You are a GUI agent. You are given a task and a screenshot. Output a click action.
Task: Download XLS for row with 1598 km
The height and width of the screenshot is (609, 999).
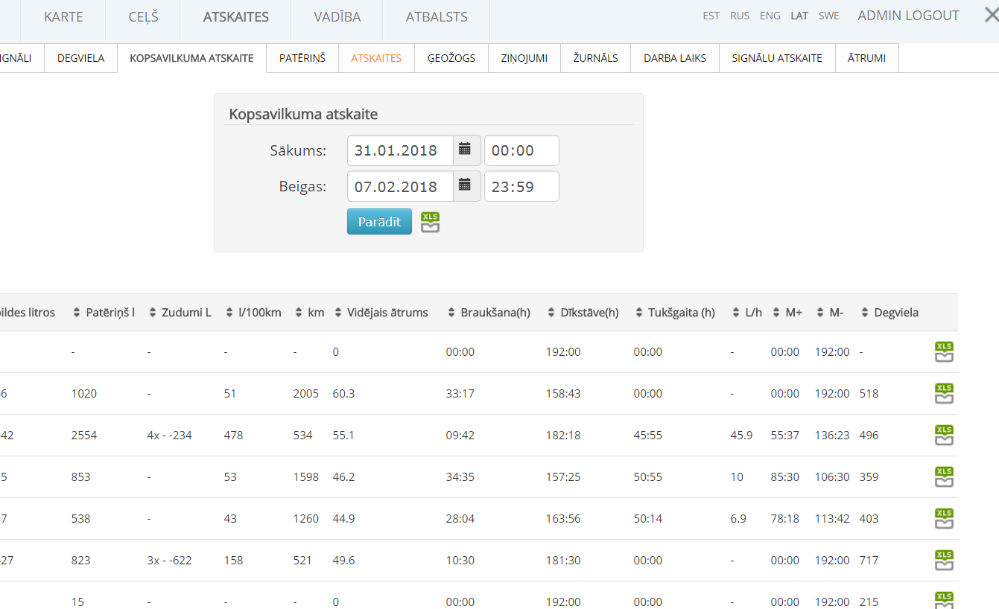click(944, 476)
